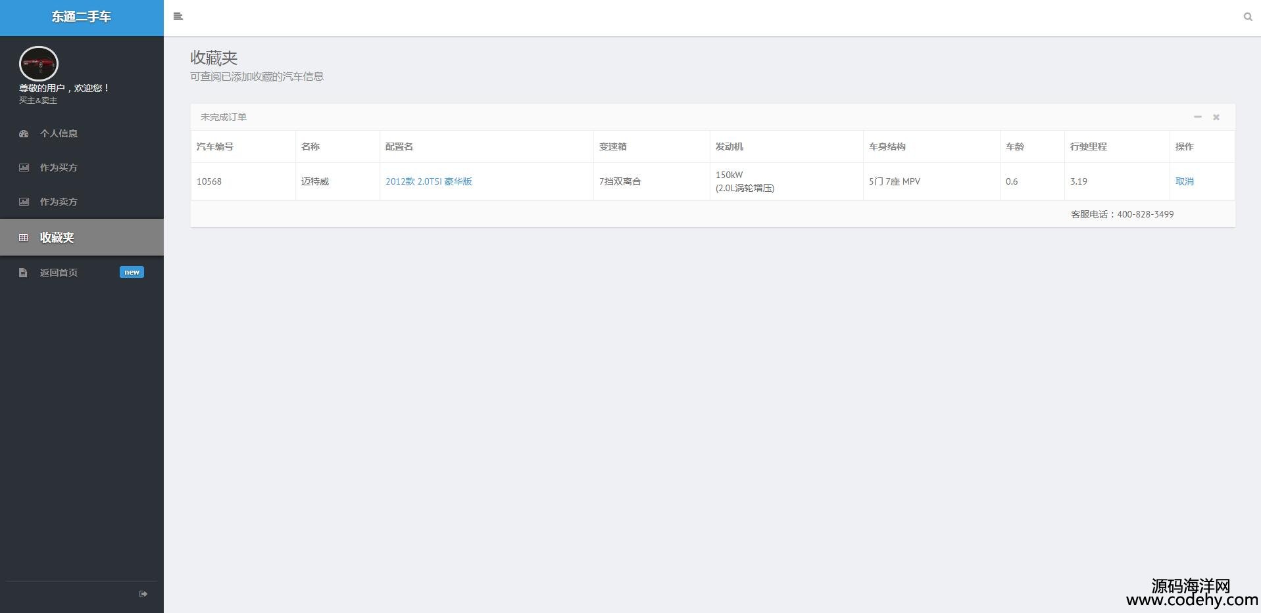Close the 未完成订单 panel with the x icon
The image size is (1261, 613).
tap(1216, 117)
